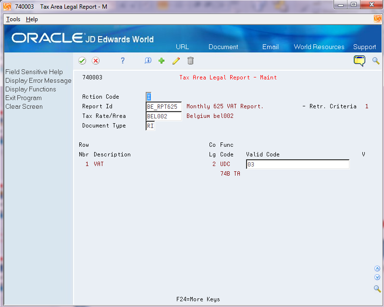Focus the Tax Rate/Area field BEL002
The width and height of the screenshot is (384, 307).
(x=163, y=116)
